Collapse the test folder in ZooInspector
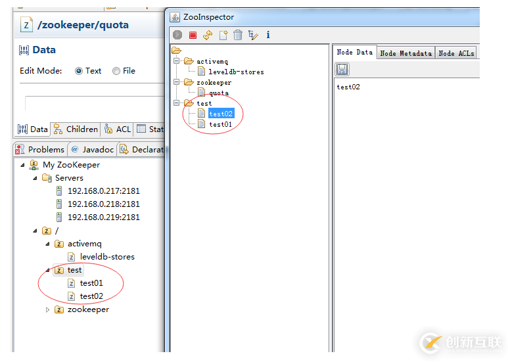The image size is (508, 362). click(176, 102)
